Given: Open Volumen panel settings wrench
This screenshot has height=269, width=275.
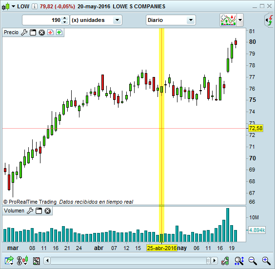Looking at the screenshot, I should (x=30, y=211).
